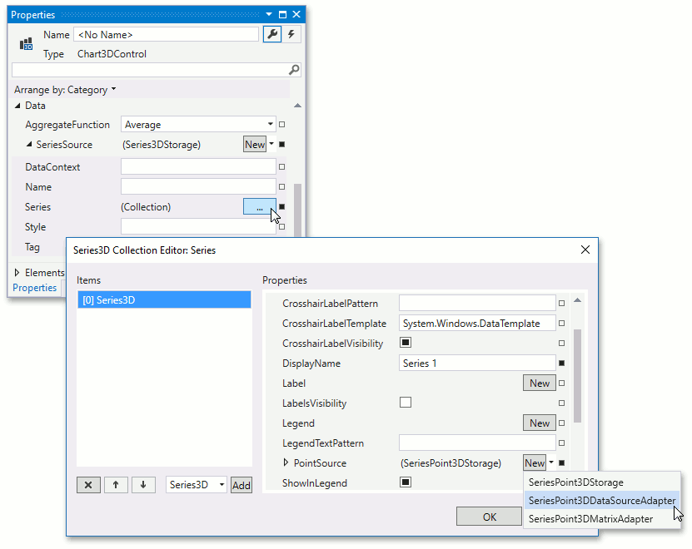Click the DataContext value field
The height and width of the screenshot is (549, 692).
click(x=198, y=166)
